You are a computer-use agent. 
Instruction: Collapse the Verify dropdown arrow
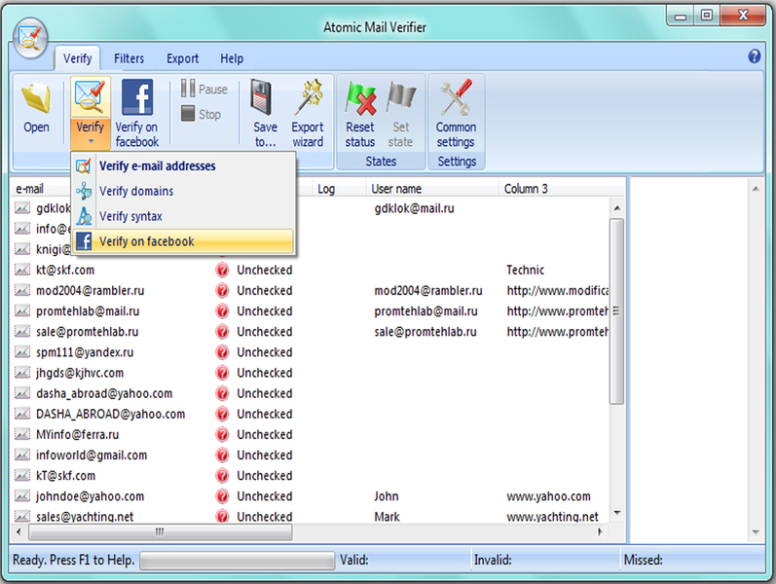[x=91, y=142]
